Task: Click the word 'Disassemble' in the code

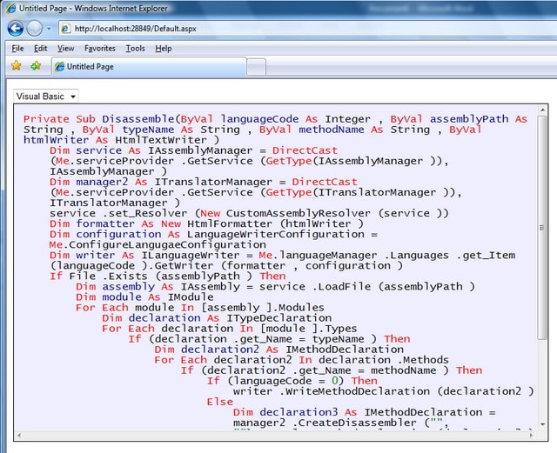Action: [138, 119]
